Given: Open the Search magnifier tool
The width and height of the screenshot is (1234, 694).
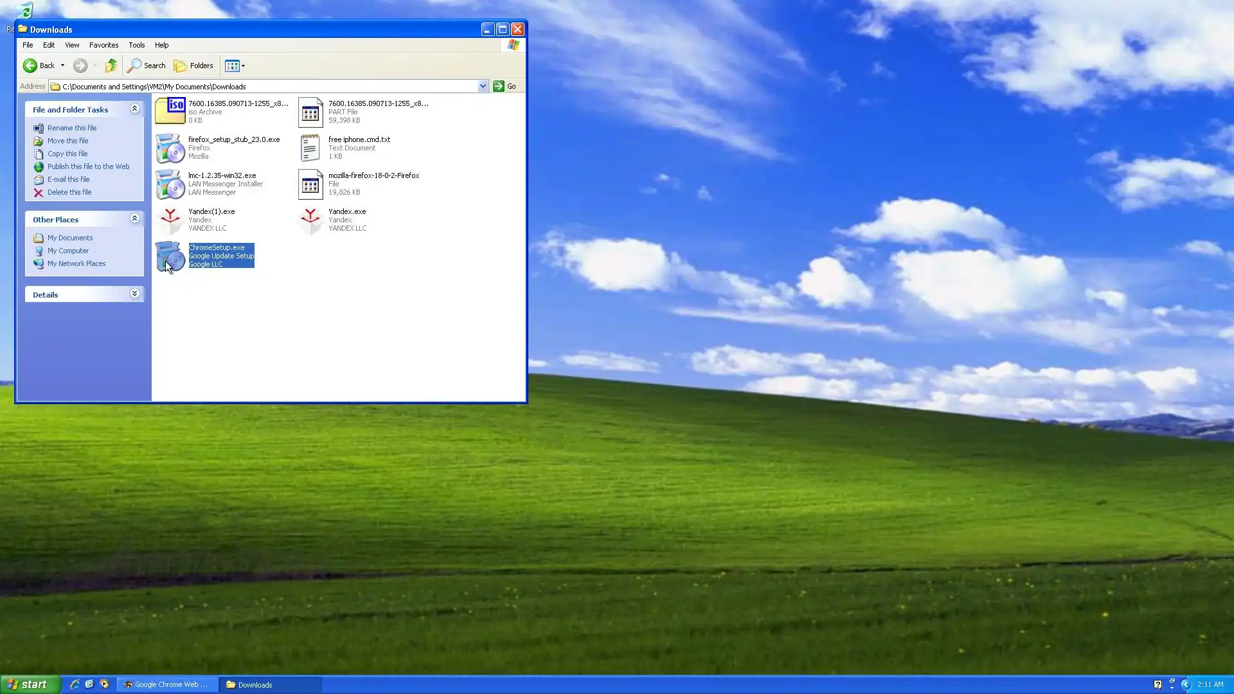Looking at the screenshot, I should [147, 66].
